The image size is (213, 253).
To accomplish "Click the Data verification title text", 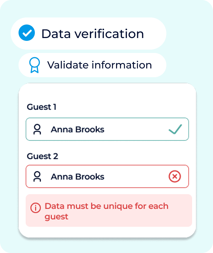I will click(x=93, y=34).
